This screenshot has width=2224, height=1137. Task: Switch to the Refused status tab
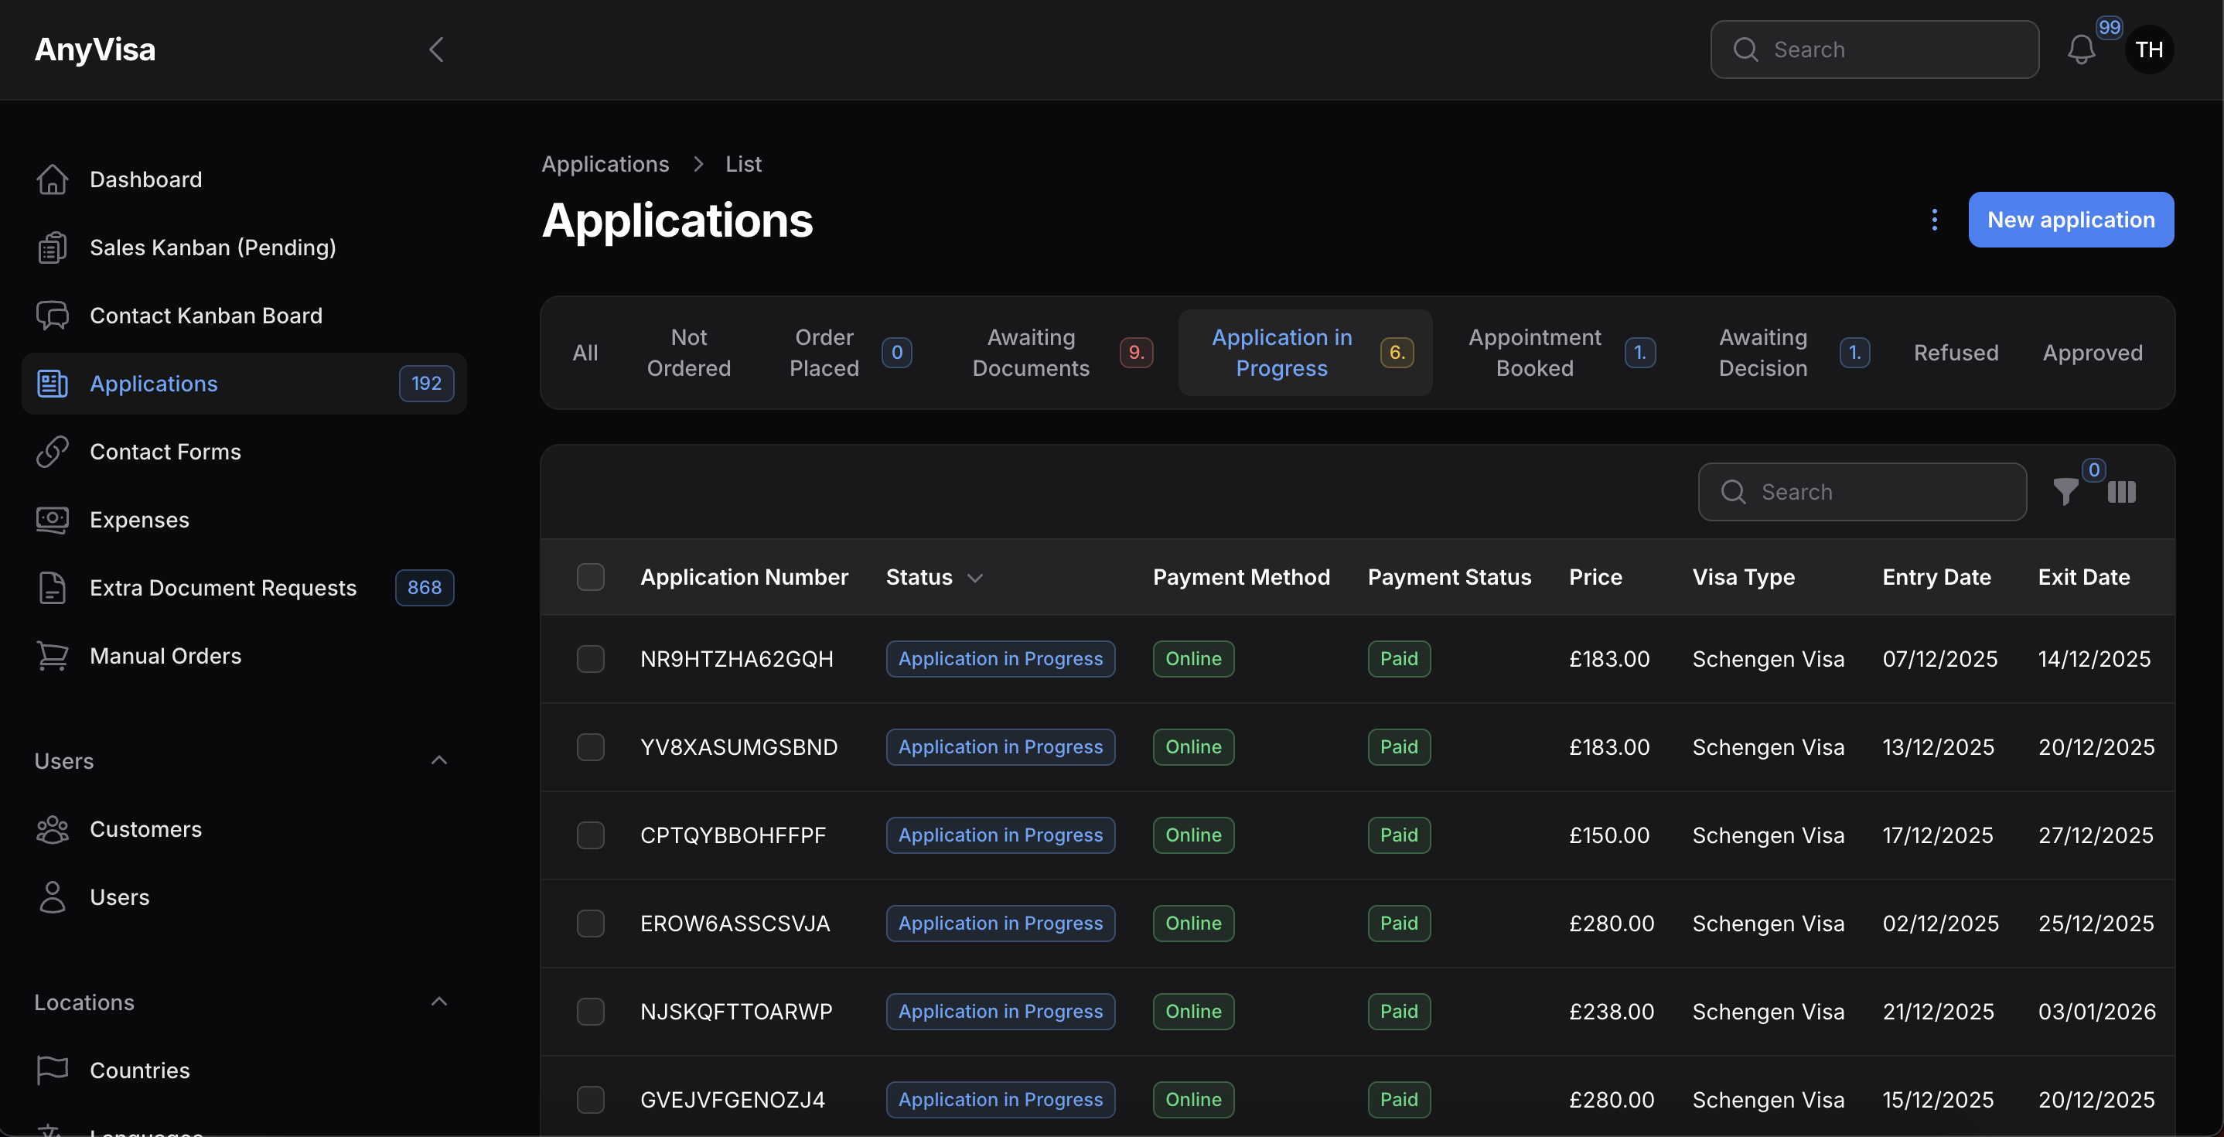pos(1956,352)
